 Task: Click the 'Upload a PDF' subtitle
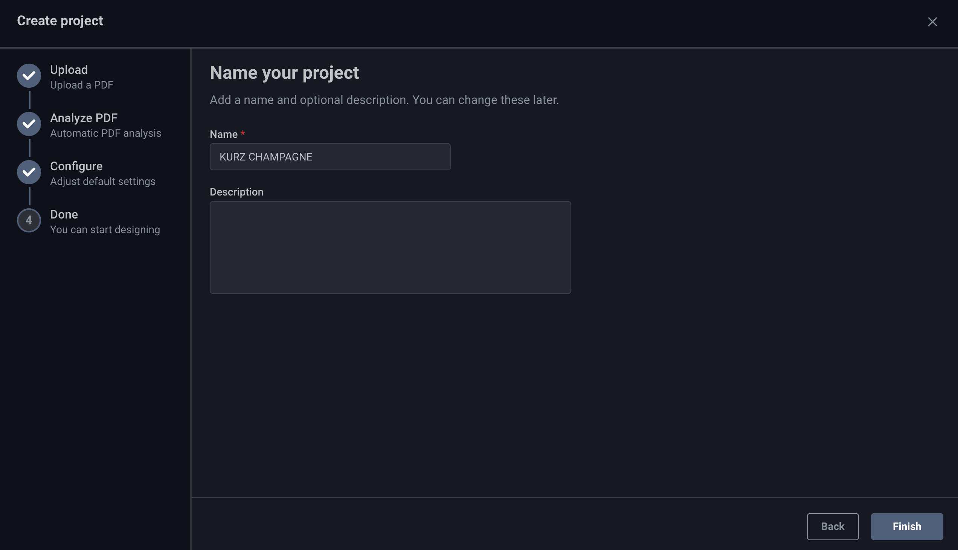pos(82,85)
